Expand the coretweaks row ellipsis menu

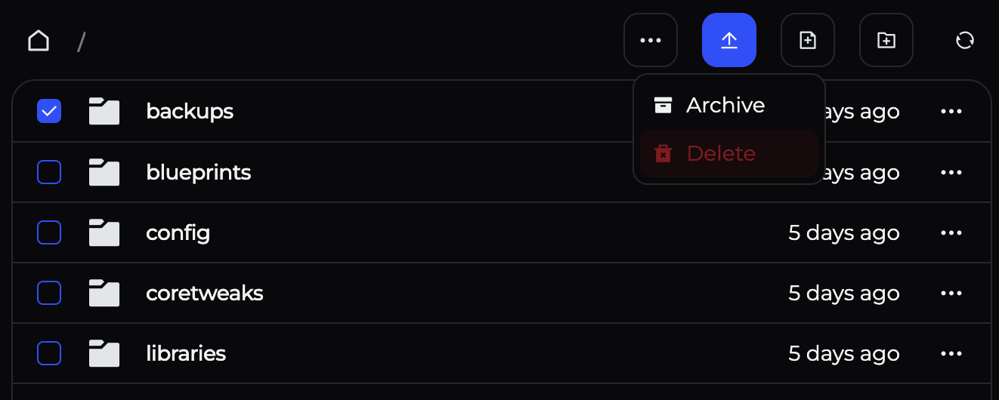pos(951,293)
